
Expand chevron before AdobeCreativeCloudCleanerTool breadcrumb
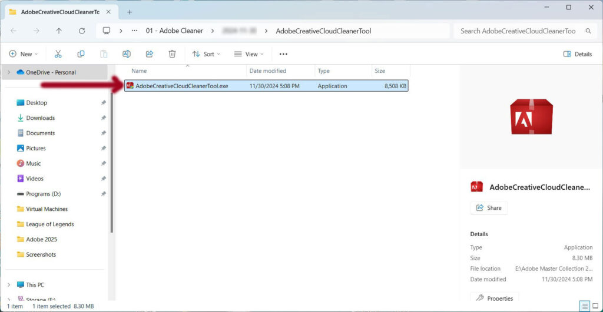point(266,31)
